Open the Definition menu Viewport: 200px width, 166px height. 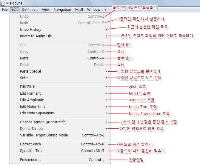(30, 10)
